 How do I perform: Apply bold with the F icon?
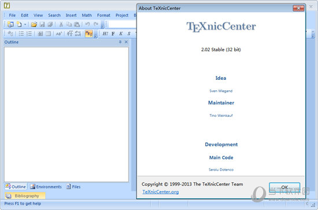pos(113,34)
